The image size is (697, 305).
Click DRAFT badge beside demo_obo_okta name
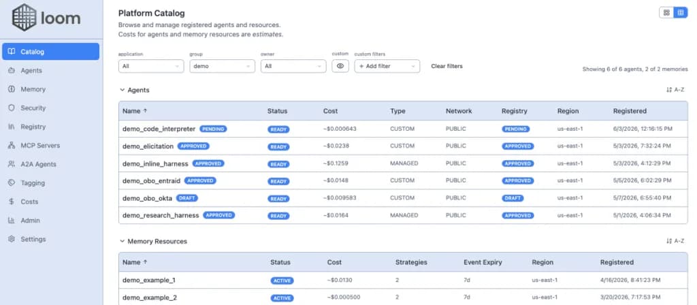pos(187,198)
